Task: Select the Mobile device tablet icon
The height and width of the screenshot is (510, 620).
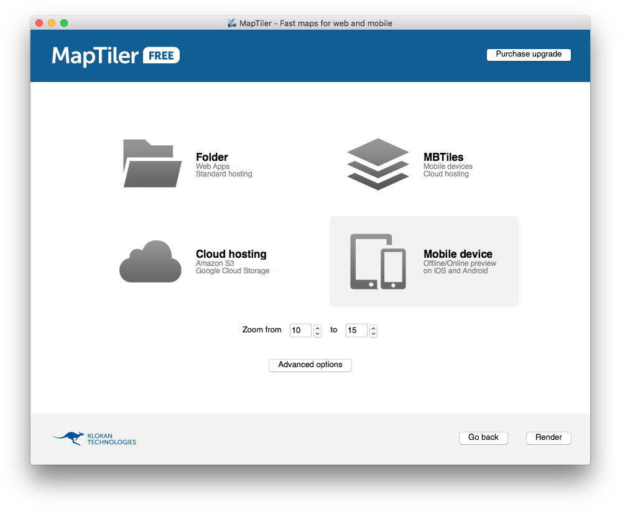Action: coord(378,262)
